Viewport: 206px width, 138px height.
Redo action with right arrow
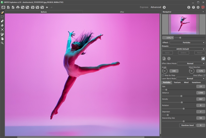(x=51, y=7)
